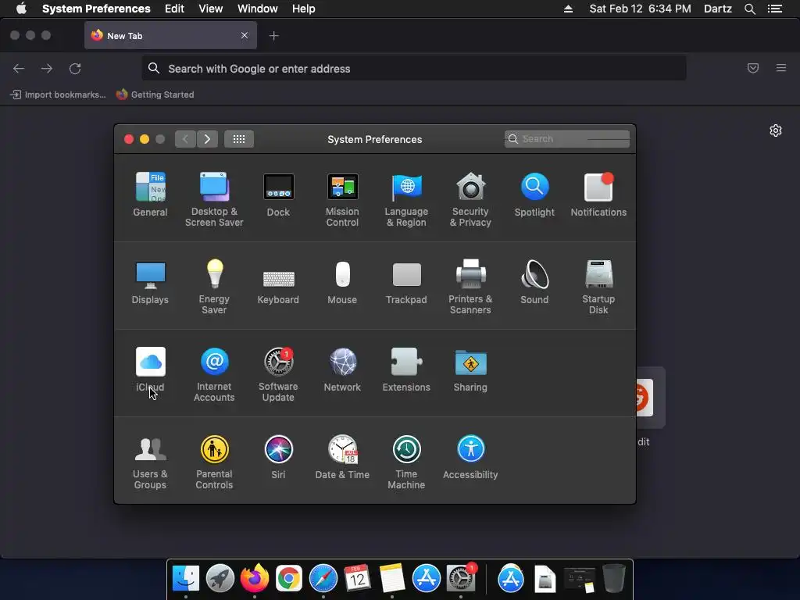Open Spotlight search in menu bar
Screen dimensions: 800x600
point(750,9)
